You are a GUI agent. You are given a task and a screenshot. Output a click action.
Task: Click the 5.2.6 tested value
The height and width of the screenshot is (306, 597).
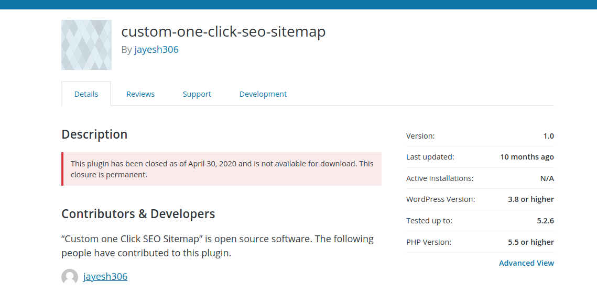[546, 221]
